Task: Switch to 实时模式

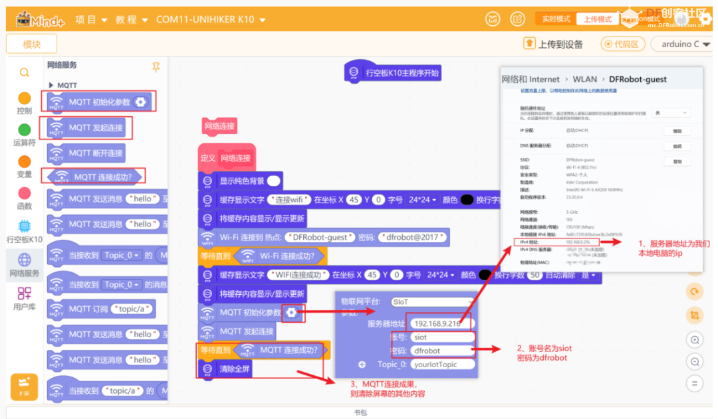Action: point(556,19)
